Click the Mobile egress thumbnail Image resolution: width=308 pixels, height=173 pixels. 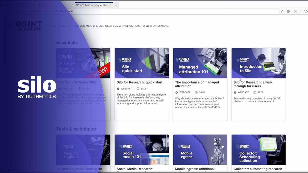pyautogui.click(x=200, y=150)
